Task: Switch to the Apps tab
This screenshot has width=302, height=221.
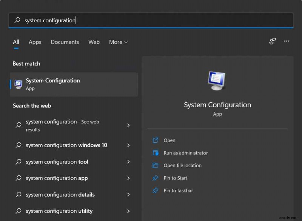Action: 35,42
